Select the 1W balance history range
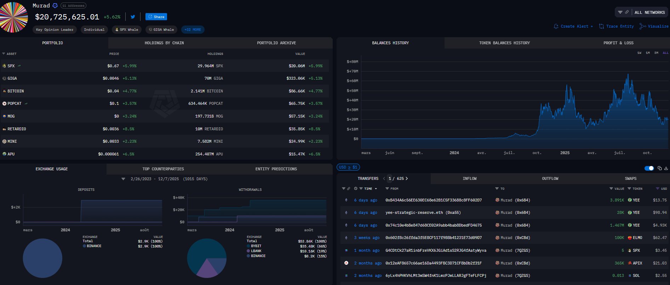 pos(639,53)
